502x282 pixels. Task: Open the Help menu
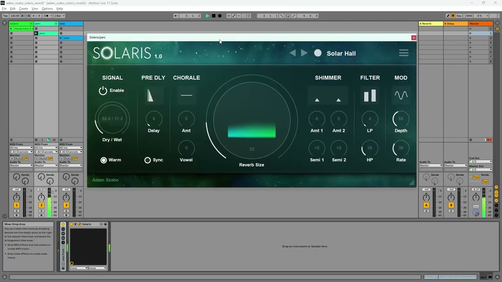click(60, 9)
